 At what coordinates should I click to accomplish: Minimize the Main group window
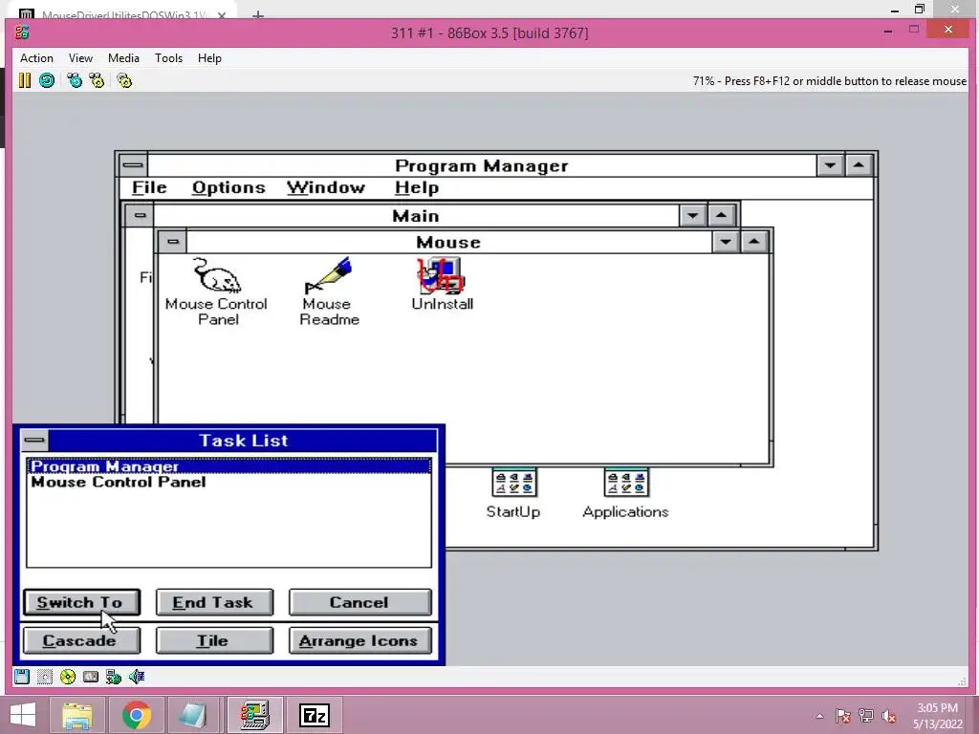click(692, 216)
